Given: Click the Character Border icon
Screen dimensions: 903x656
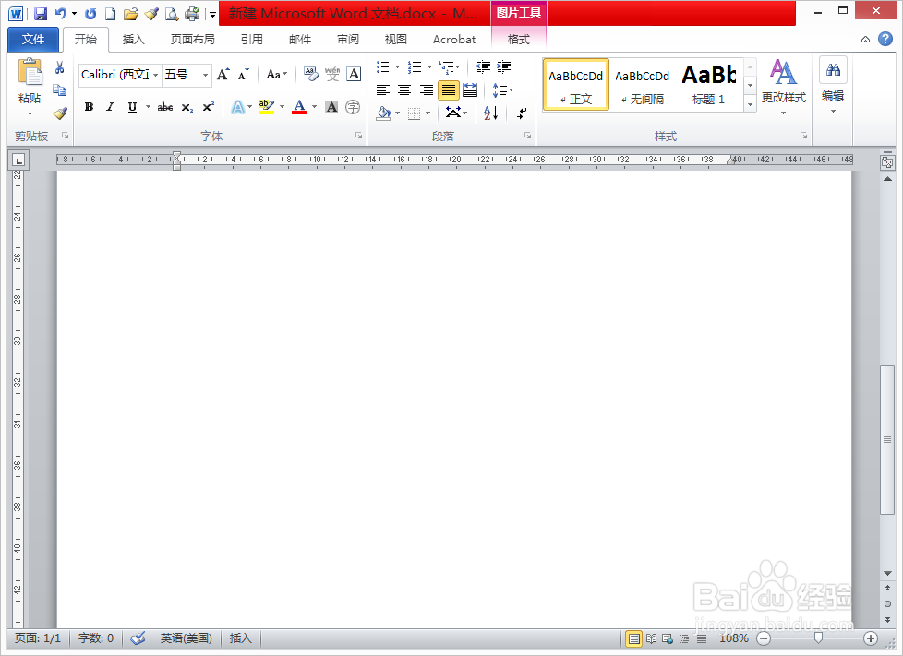Looking at the screenshot, I should click(355, 74).
